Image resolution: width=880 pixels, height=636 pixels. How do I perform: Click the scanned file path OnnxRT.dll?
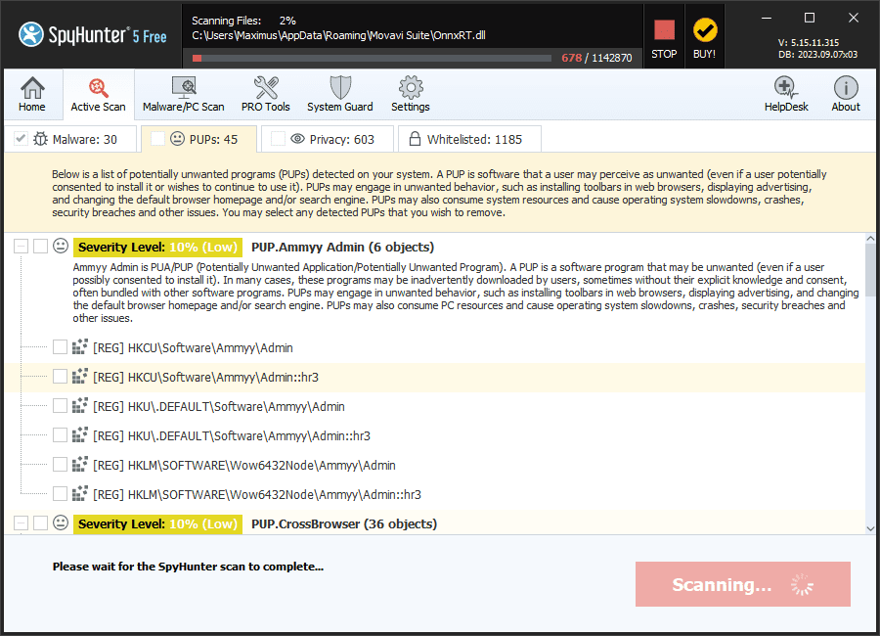(x=338, y=35)
